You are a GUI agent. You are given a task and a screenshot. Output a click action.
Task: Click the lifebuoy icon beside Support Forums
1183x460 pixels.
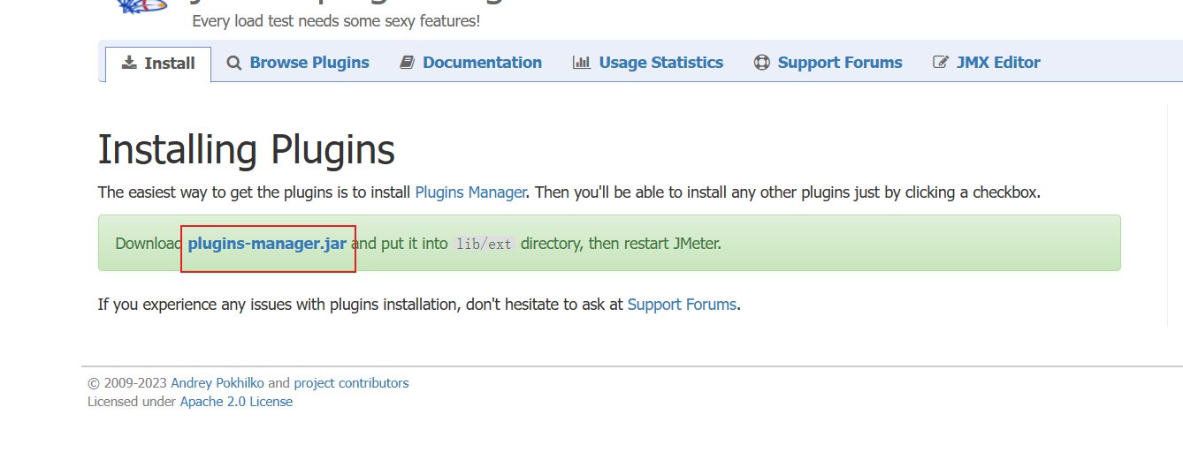[761, 63]
